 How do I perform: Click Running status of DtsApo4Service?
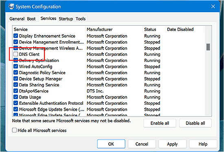(152, 91)
